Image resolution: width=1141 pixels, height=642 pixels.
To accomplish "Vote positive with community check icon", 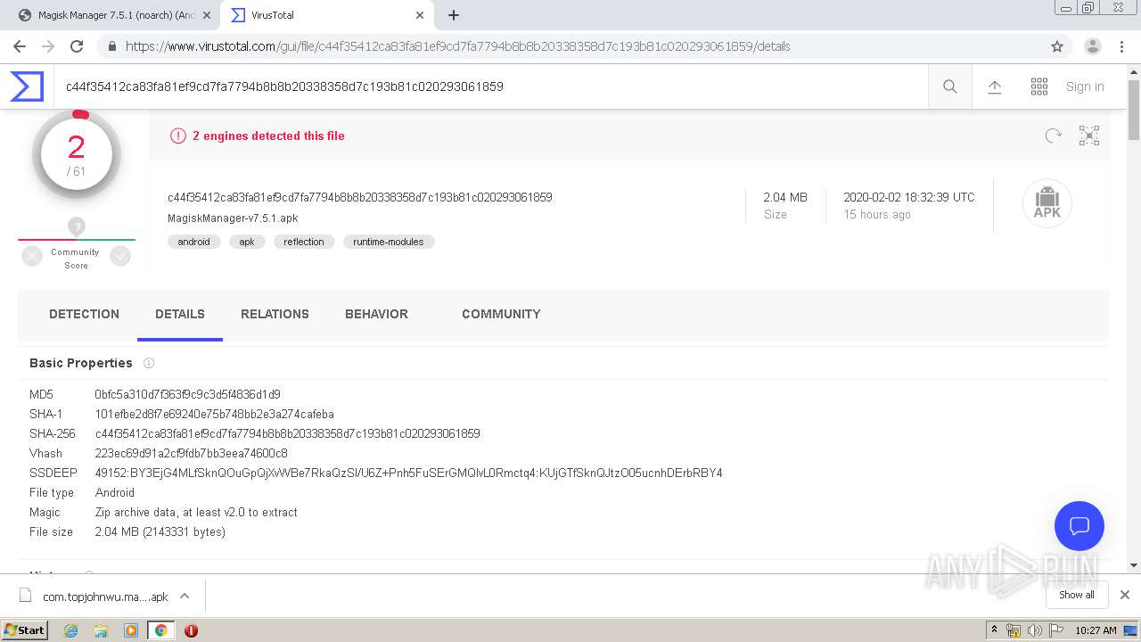I will (x=120, y=257).
